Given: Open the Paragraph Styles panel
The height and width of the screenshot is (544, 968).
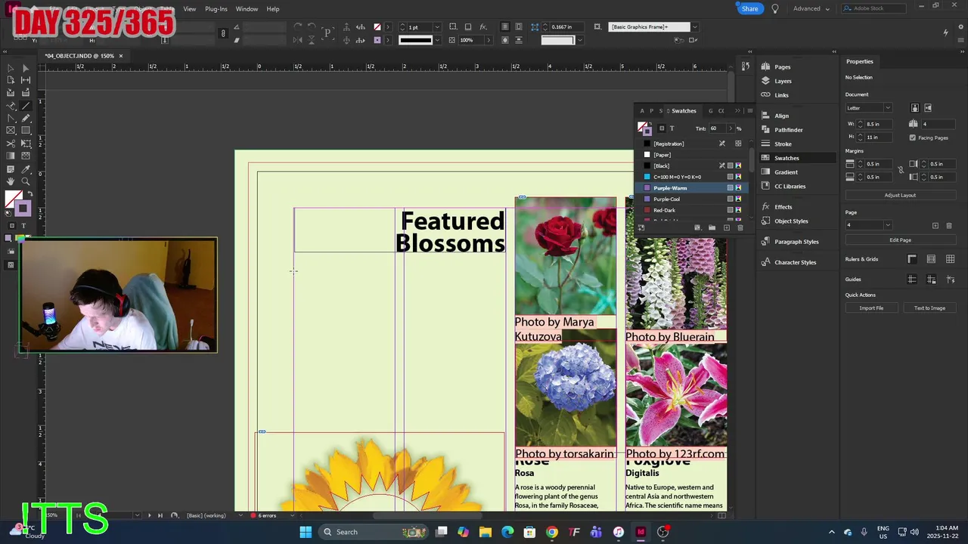Looking at the screenshot, I should (796, 242).
